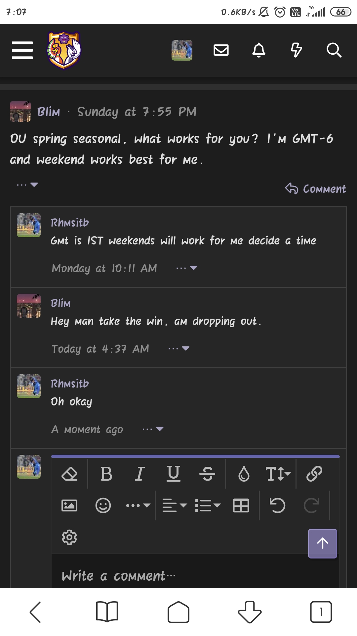Undo the last editor action

(x=277, y=505)
